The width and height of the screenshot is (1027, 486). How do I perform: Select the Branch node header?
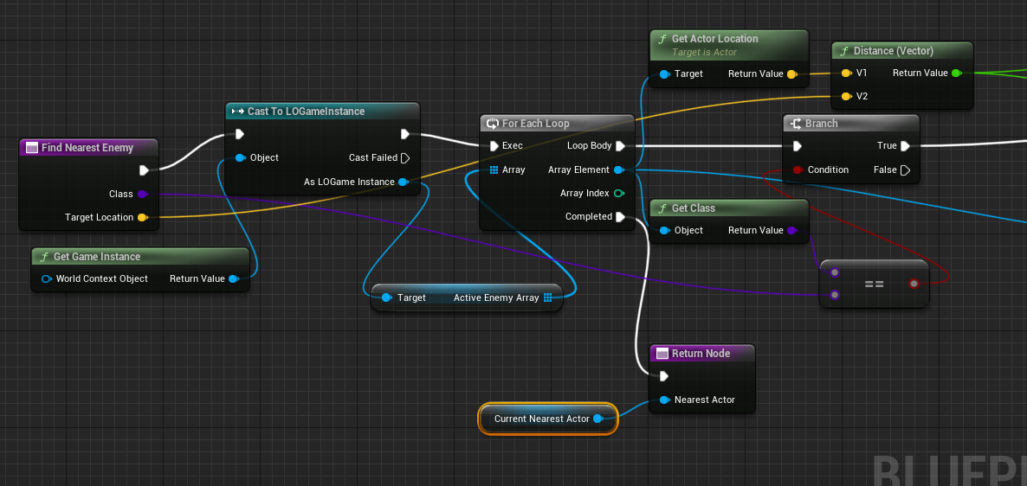(x=851, y=124)
